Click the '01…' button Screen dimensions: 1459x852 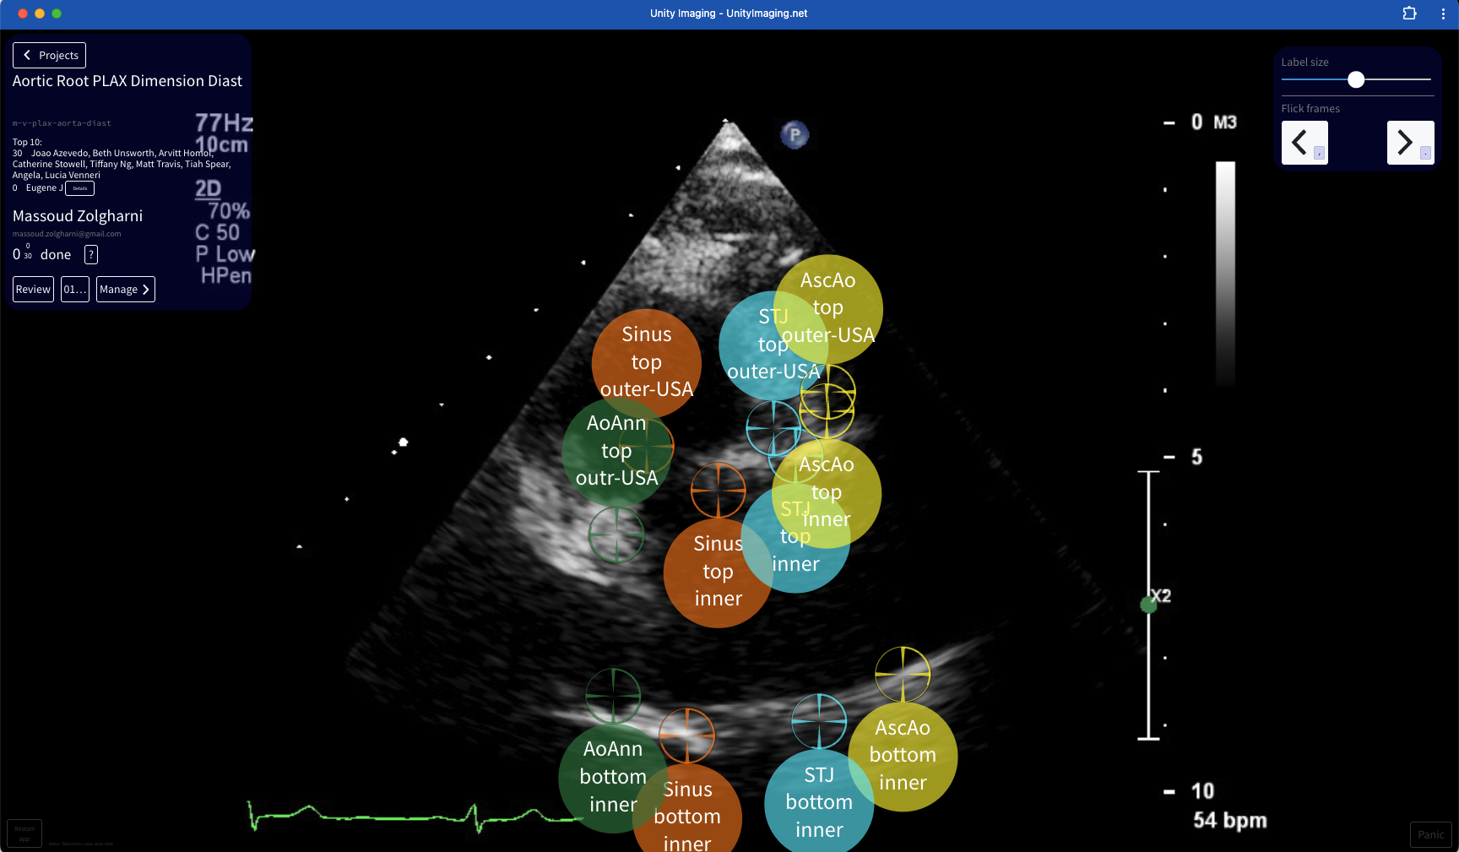click(x=75, y=289)
